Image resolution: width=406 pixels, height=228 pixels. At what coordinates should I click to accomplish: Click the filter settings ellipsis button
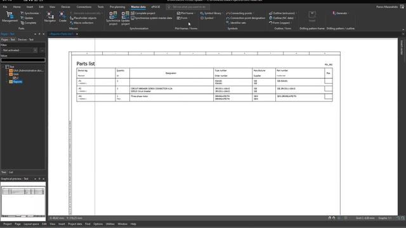[x=43, y=50]
